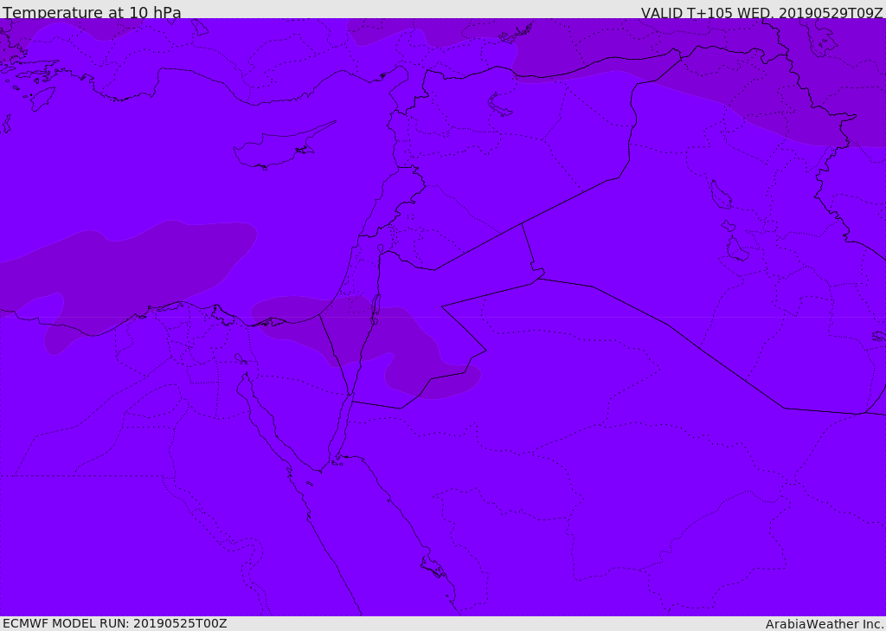The width and height of the screenshot is (886, 631).
Task: Click the island of Cyprus
Action: tap(275, 150)
